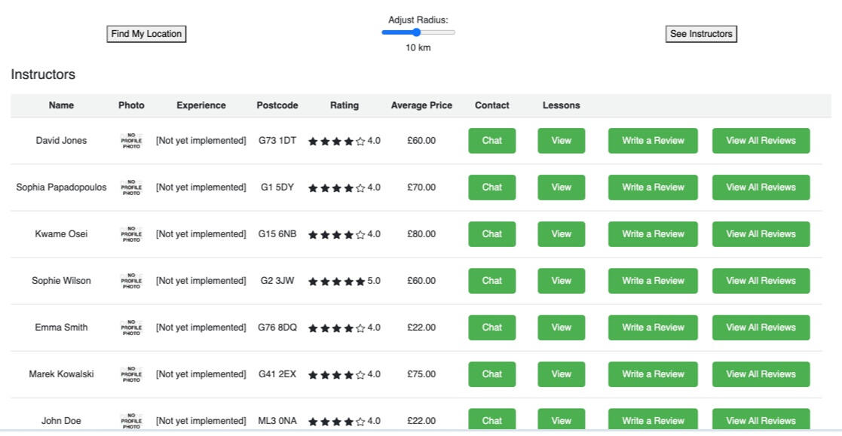Image resolution: width=842 pixels, height=436 pixels.
Task: Click the Find My Location button
Action: click(x=146, y=34)
